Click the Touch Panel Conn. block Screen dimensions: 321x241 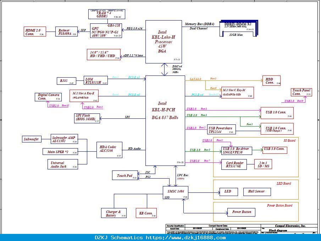click(301, 92)
